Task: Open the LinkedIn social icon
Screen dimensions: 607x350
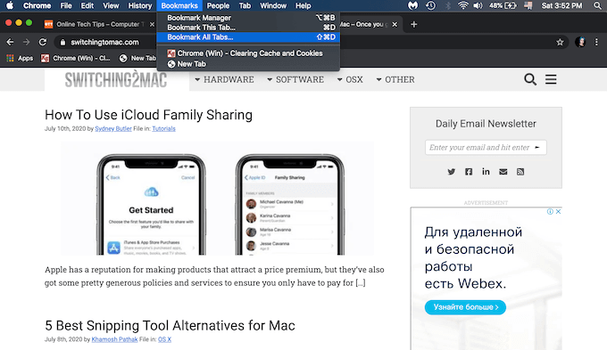Action: click(486, 172)
